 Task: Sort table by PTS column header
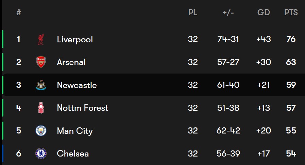291,13
